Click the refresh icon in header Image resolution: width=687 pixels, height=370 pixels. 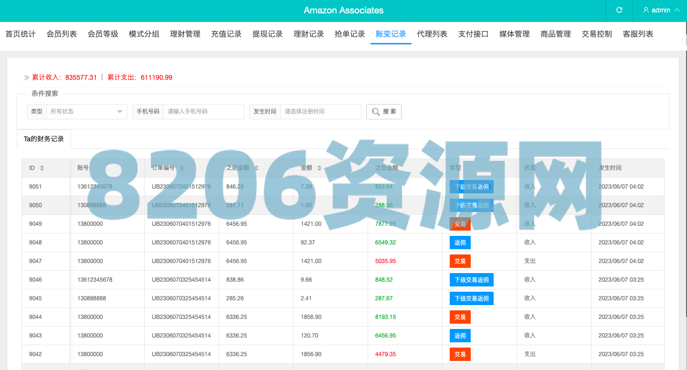(619, 10)
